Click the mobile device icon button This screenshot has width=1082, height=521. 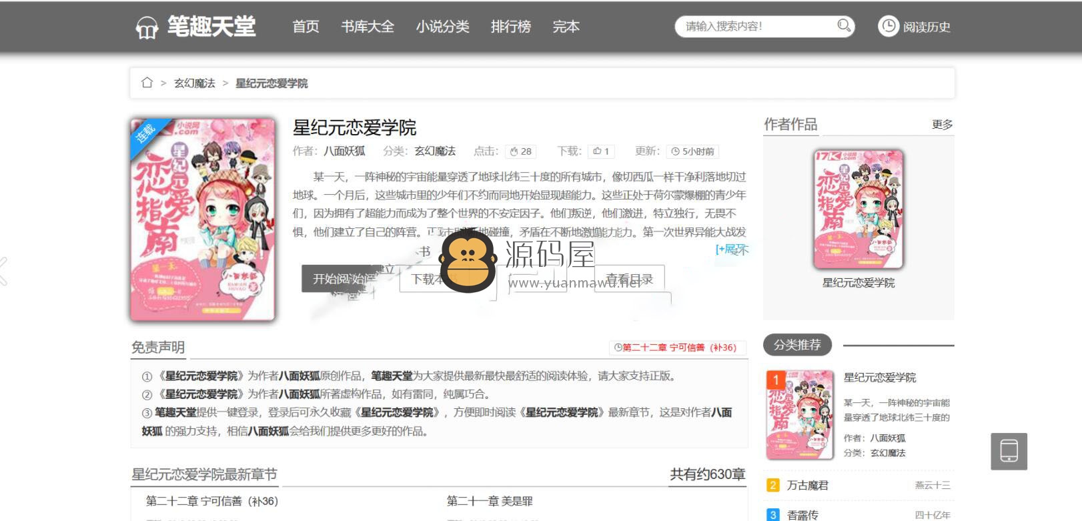point(1009,451)
